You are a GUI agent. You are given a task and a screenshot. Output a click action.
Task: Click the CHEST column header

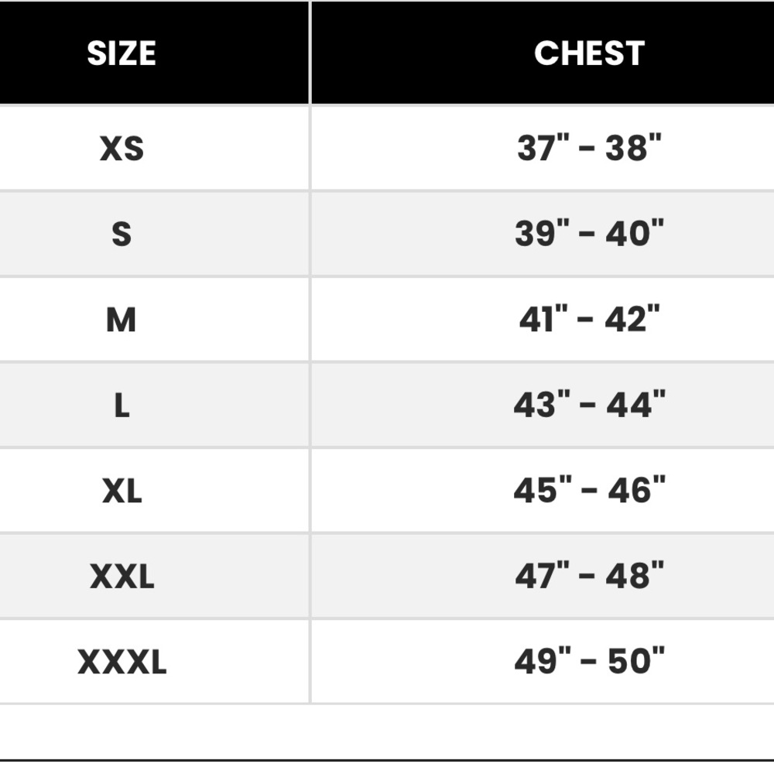point(589,53)
